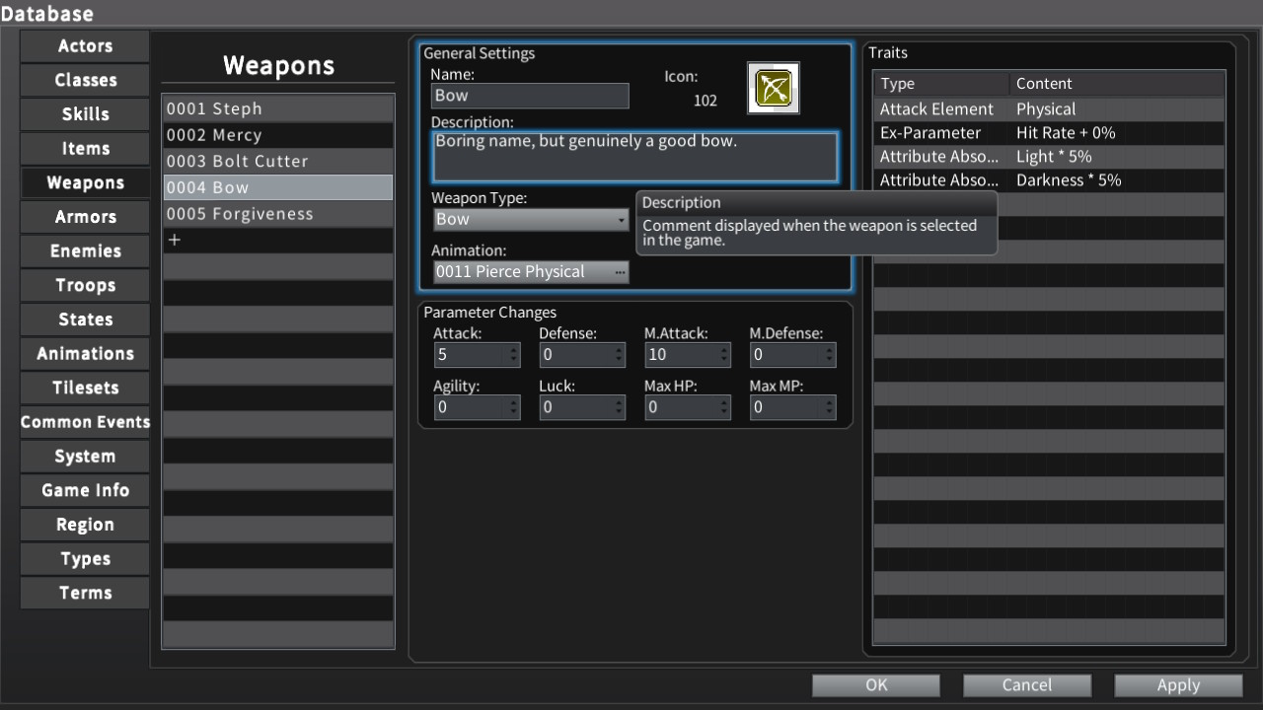
Task: Click the weapon Name input field
Action: tap(530, 96)
